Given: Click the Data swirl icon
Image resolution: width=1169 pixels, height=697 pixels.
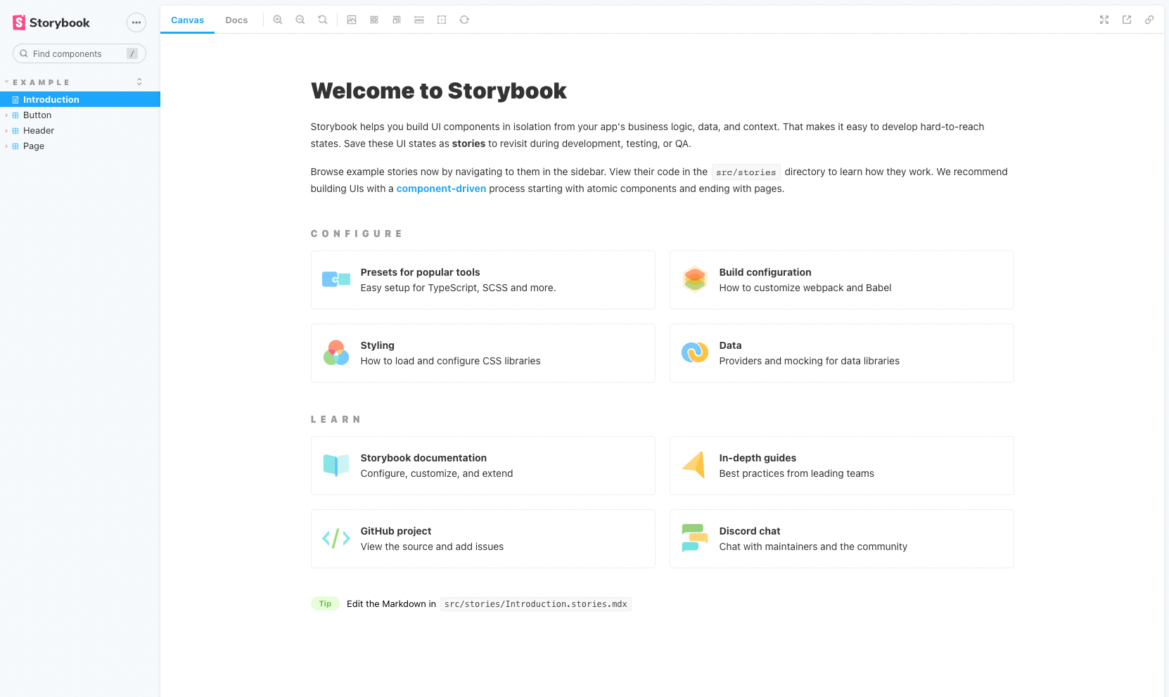Looking at the screenshot, I should 695,352.
